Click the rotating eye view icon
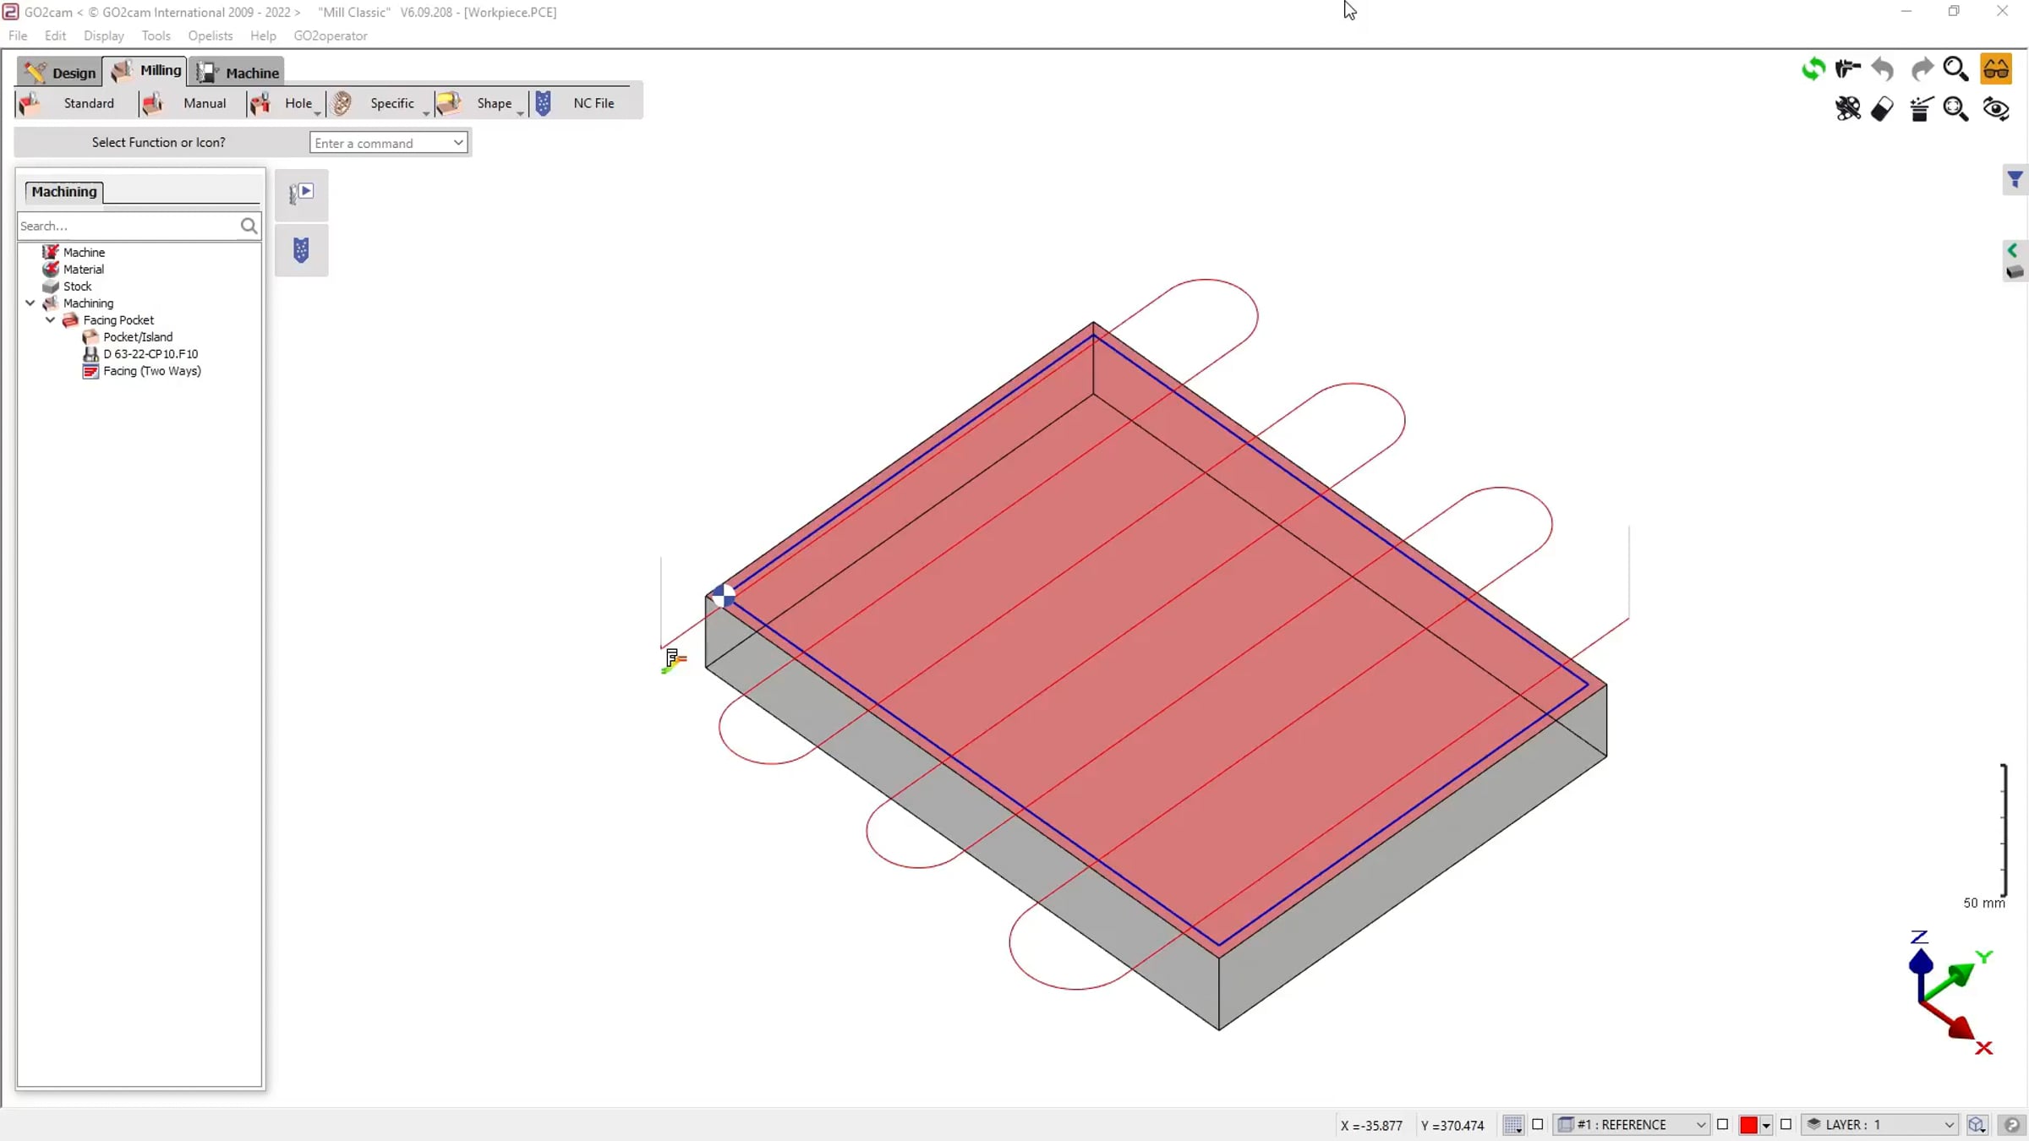 (1996, 108)
